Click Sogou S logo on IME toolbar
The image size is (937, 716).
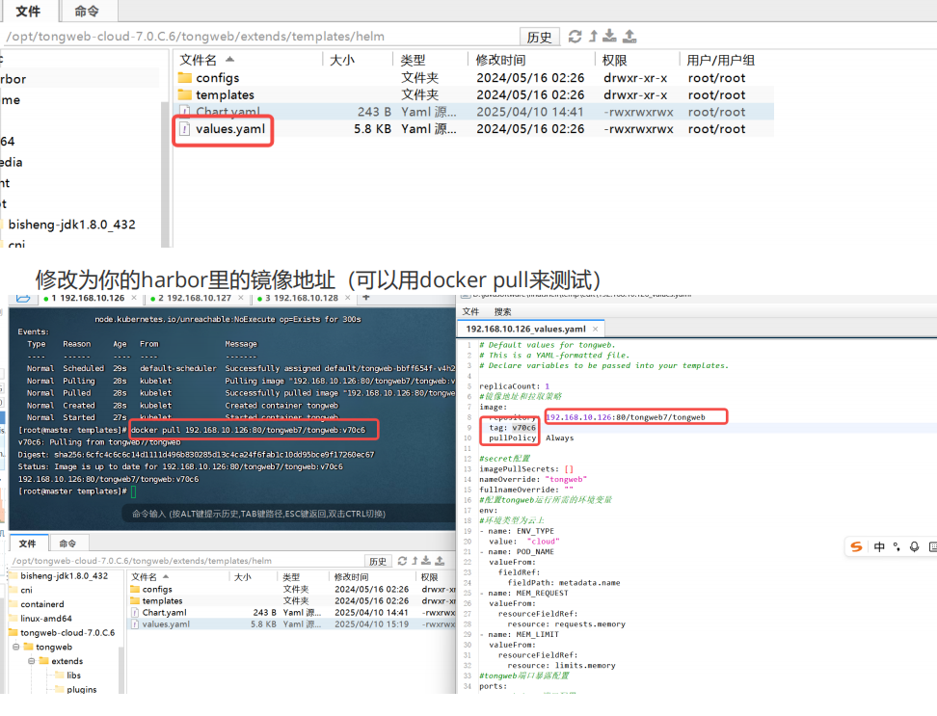click(x=856, y=546)
